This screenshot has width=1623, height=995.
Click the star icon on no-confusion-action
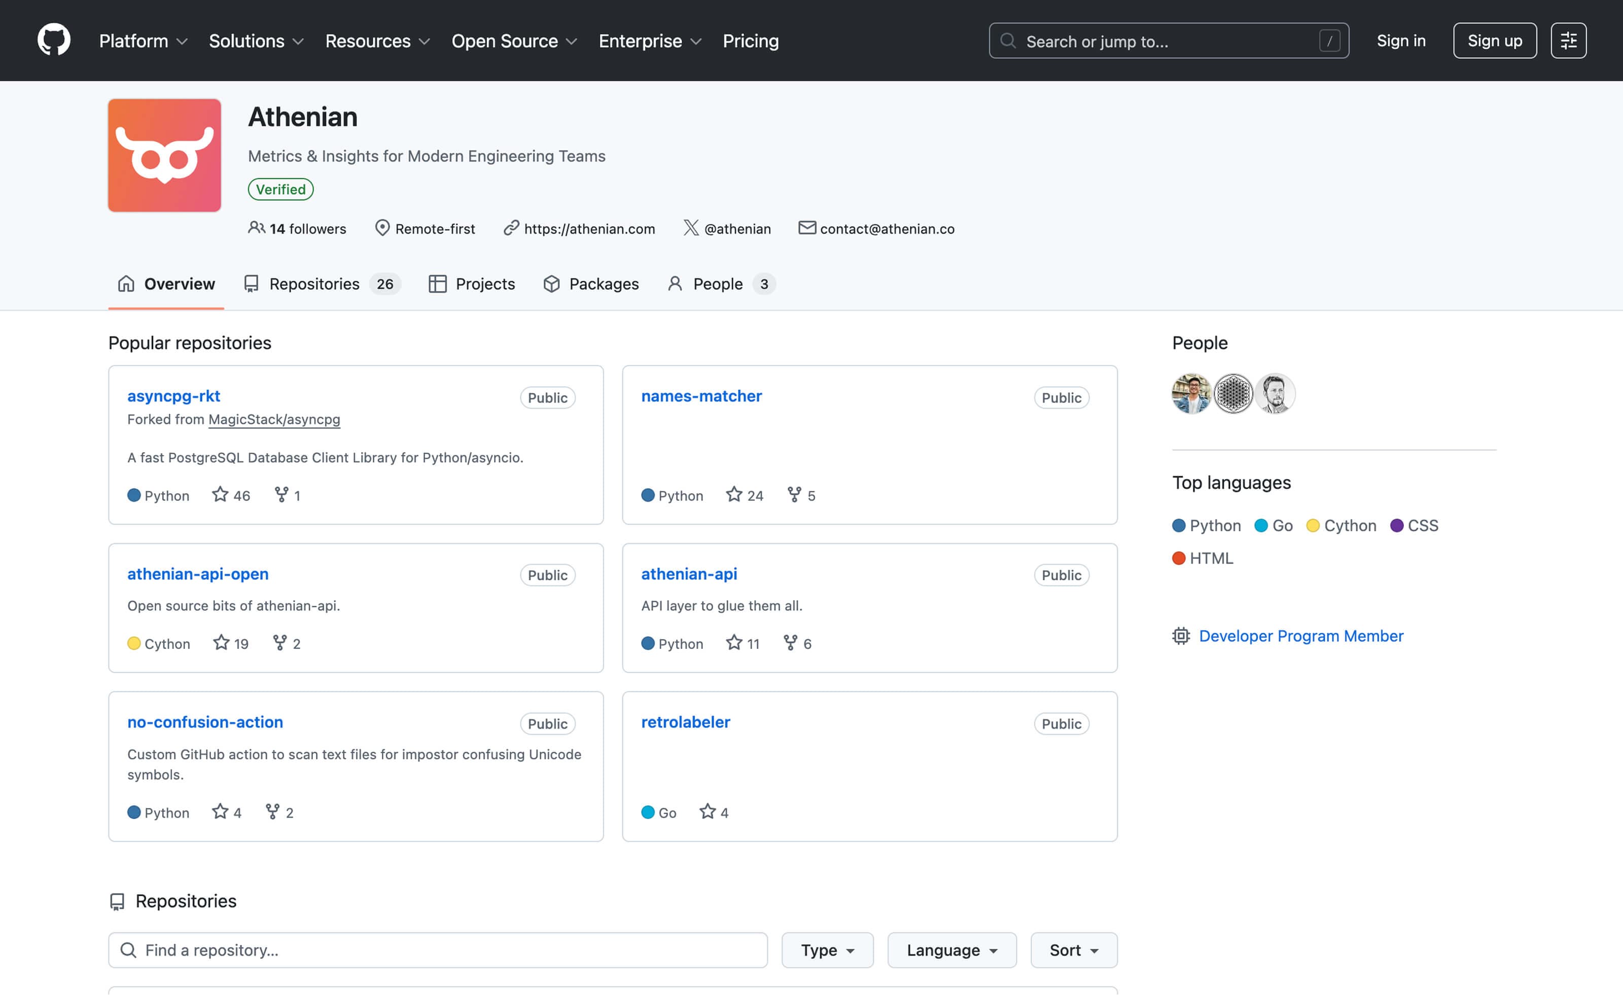[220, 812]
